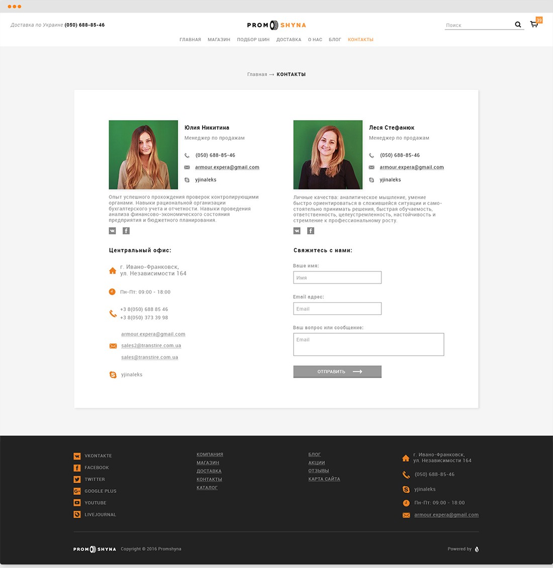This screenshot has width=553, height=568.
Task: Open ДОСТАВКА menu item in header
Action: point(289,40)
